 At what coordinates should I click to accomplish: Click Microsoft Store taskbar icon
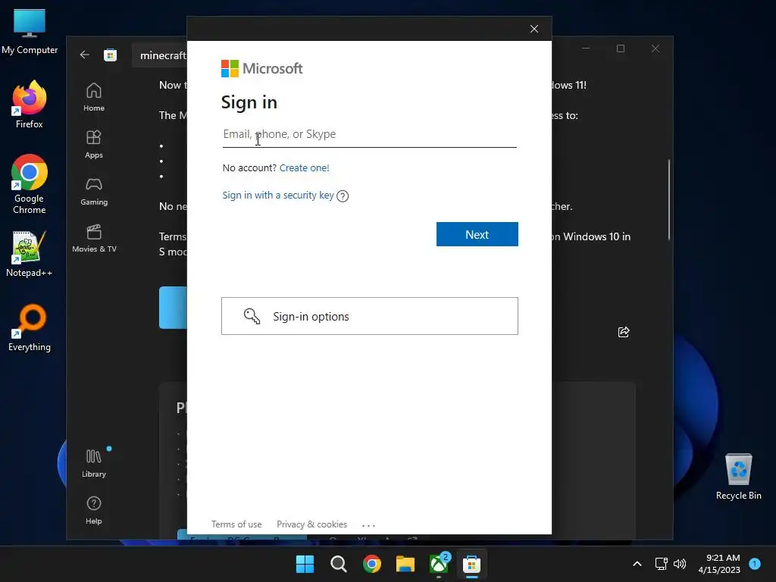[x=471, y=564]
